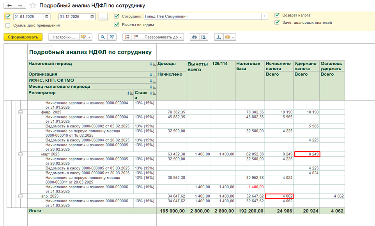The width and height of the screenshot is (375, 226).
Task: Uncheck 'Возврат налога' checkbox
Action: [277, 15]
